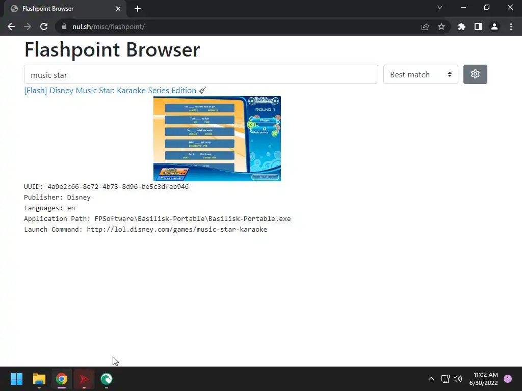Select the Application Path Basilisk-Portable text

[157, 218]
